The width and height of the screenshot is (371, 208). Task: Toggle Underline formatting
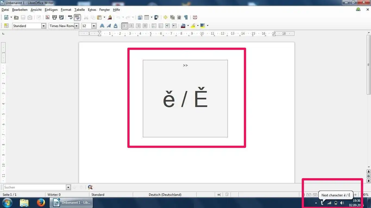(116, 26)
